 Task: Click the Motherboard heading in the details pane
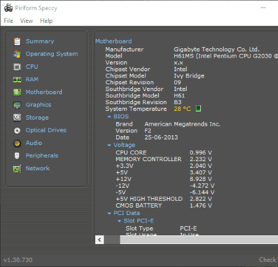114,41
